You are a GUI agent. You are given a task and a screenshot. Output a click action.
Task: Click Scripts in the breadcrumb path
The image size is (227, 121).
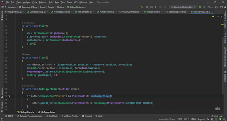(x=51, y=7)
